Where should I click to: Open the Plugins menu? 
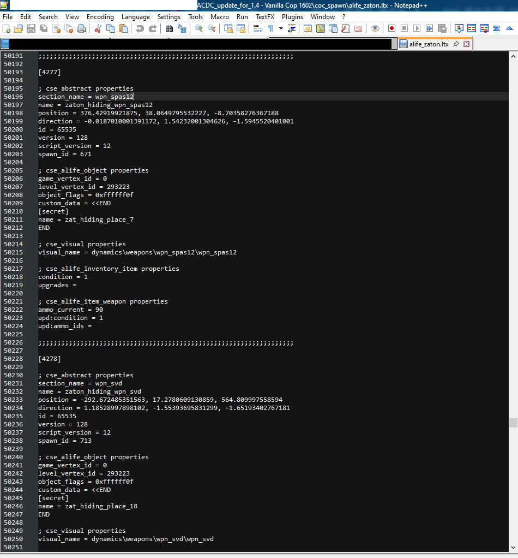(x=292, y=17)
